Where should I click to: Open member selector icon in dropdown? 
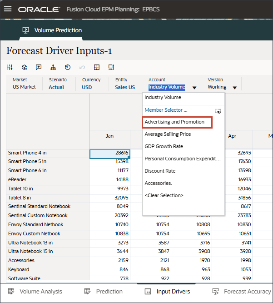coord(218,110)
